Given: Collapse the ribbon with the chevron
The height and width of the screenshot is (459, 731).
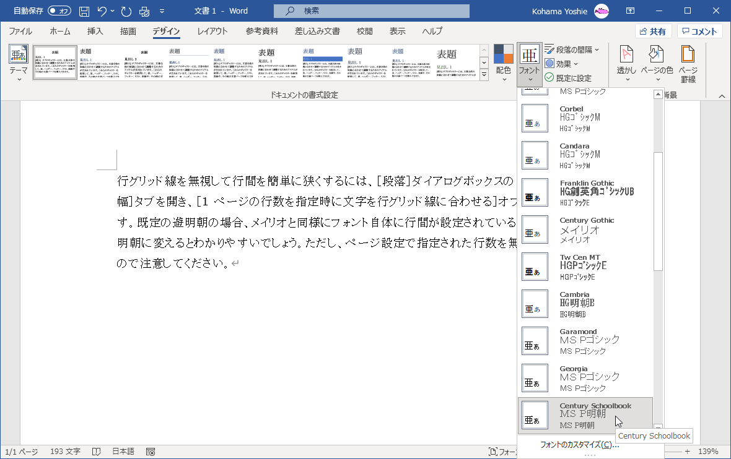Looking at the screenshot, I should [x=722, y=96].
